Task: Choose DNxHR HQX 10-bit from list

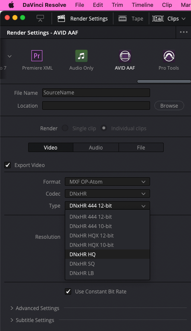Action: pyautogui.click(x=107, y=245)
